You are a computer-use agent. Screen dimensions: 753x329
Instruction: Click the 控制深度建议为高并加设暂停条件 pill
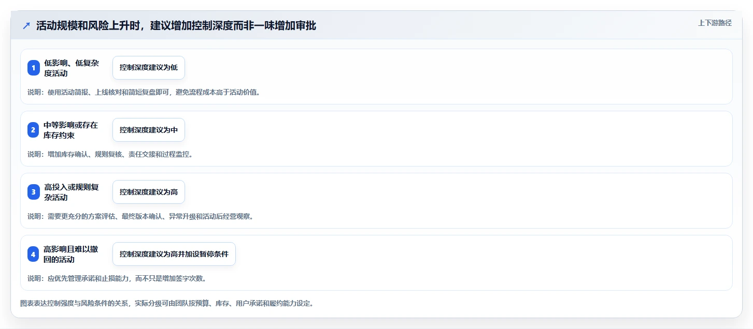click(174, 254)
